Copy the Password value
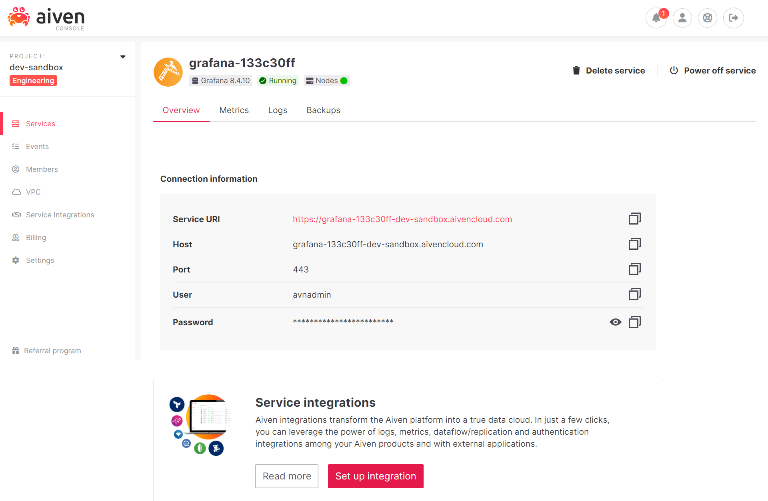This screenshot has width=768, height=501. (x=634, y=322)
